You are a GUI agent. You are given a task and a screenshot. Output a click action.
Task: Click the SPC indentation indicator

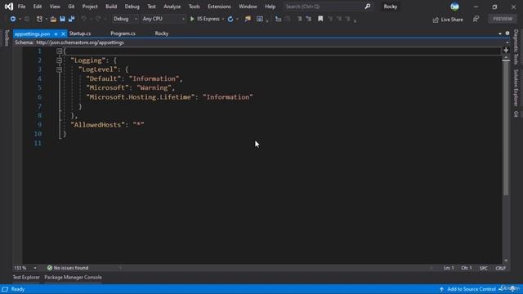tap(483, 268)
